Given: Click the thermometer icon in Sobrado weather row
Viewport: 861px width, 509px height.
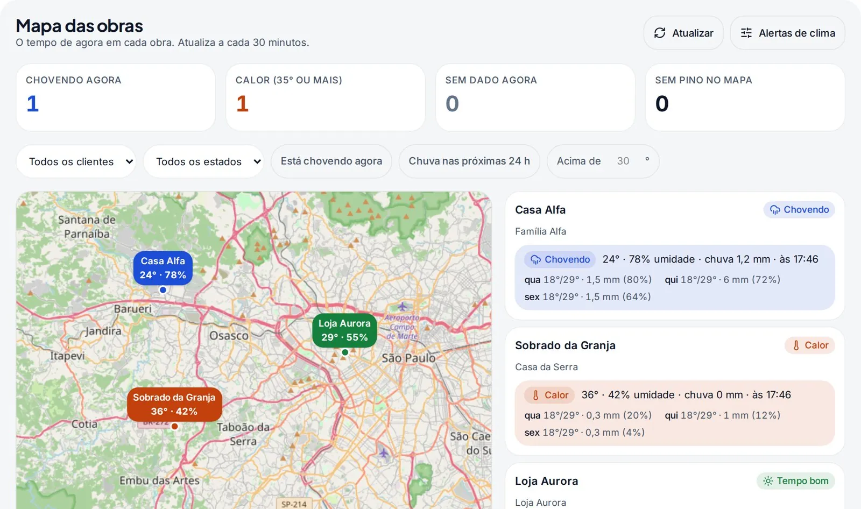Looking at the screenshot, I should pyautogui.click(x=535, y=395).
